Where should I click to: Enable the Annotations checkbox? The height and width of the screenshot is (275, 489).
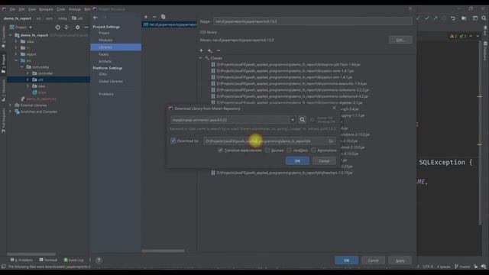pyautogui.click(x=313, y=150)
